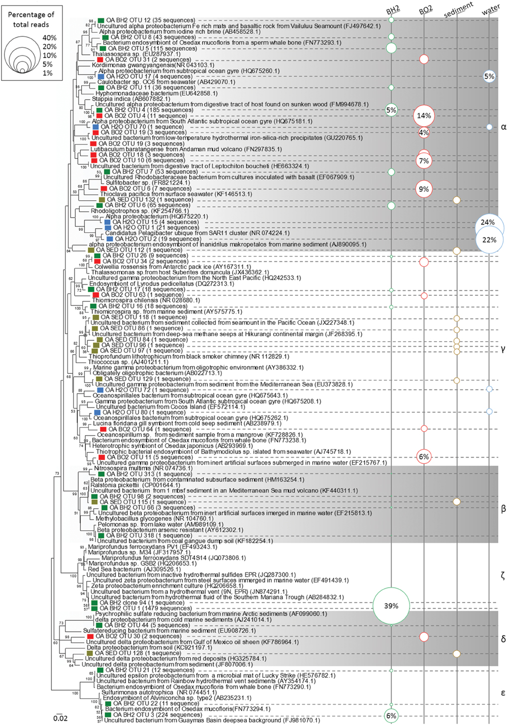Image resolution: width=508 pixels, height=725 pixels.
Task: Click 'Thalassospira sp. (EU287937.1)' label
Action: 136,54
